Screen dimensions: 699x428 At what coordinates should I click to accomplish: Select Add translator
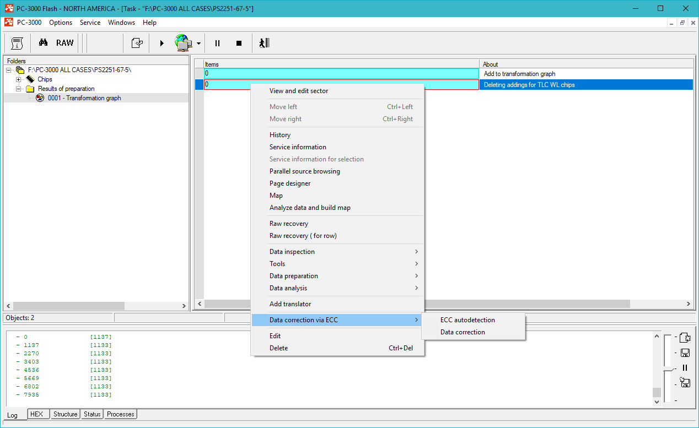click(x=337, y=304)
